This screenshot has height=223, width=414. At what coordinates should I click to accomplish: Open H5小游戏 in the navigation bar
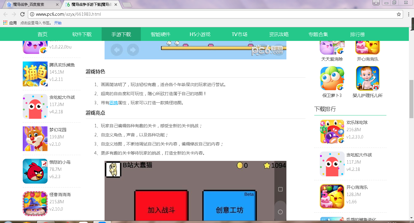tap(200, 34)
